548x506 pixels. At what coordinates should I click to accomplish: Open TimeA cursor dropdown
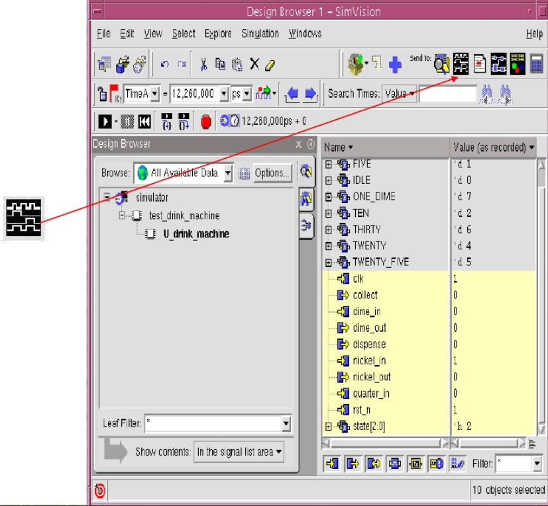(154, 94)
